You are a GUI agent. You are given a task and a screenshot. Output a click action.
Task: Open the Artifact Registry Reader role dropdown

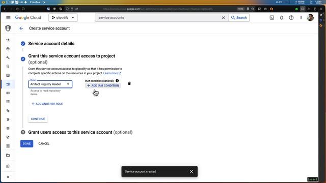(x=50, y=84)
